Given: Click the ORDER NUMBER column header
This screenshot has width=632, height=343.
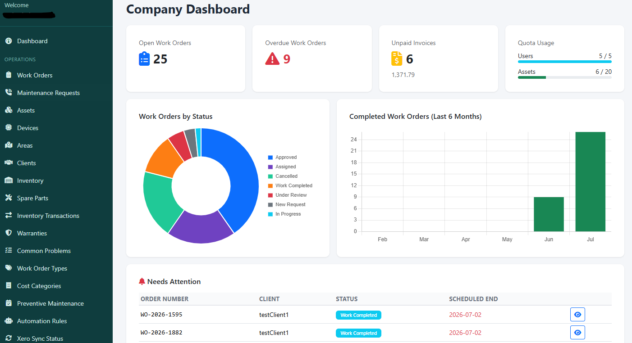Looking at the screenshot, I should pos(165,299).
